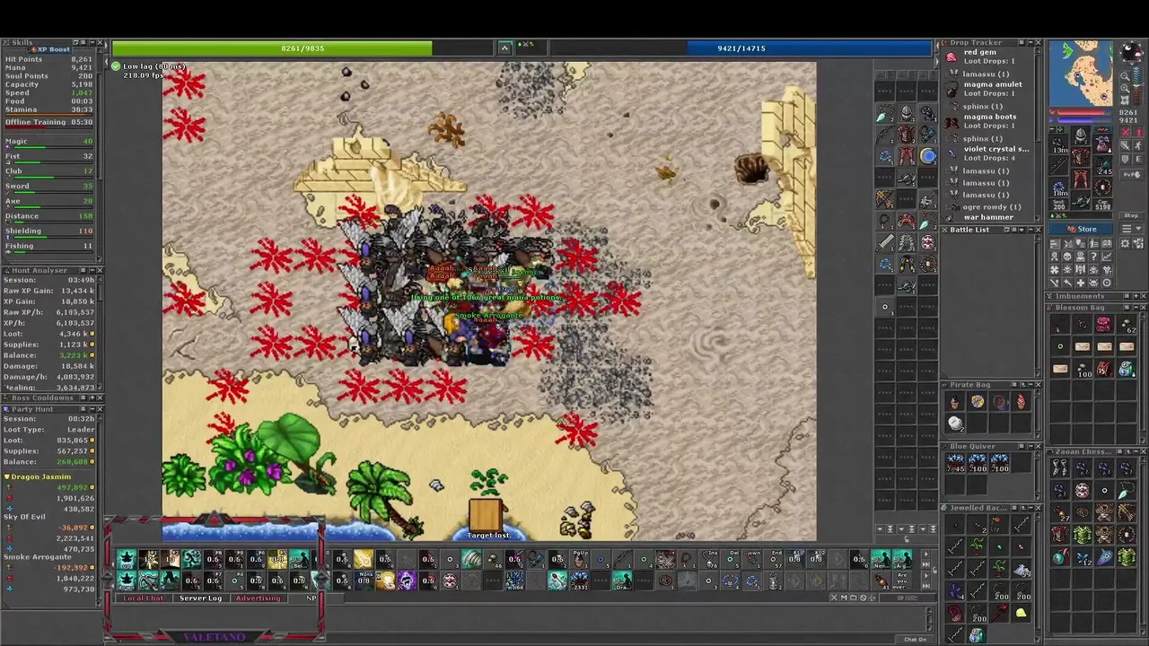Select the helmet equipment slot
Viewport: 1149px width, 646px height.
1081,135
